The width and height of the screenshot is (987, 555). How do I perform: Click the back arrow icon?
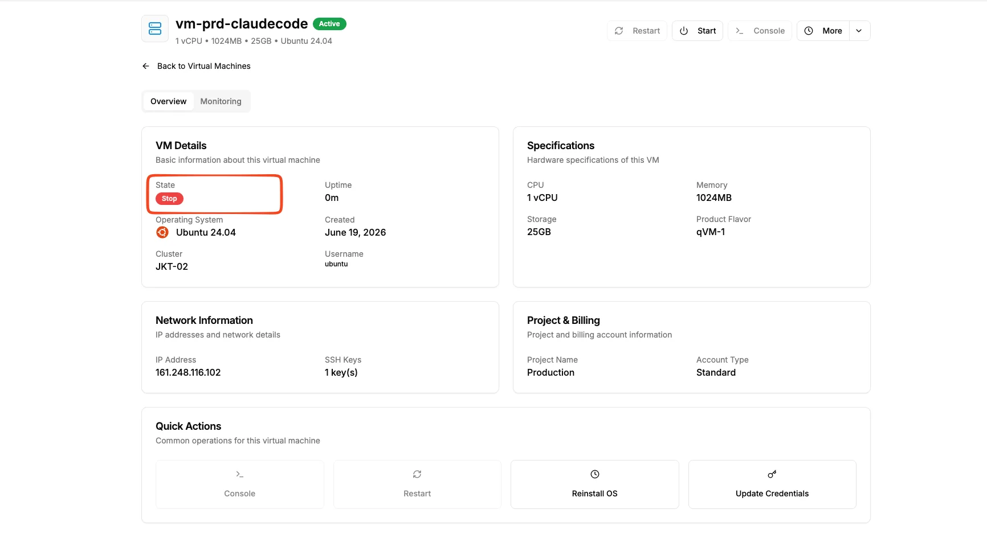point(146,66)
